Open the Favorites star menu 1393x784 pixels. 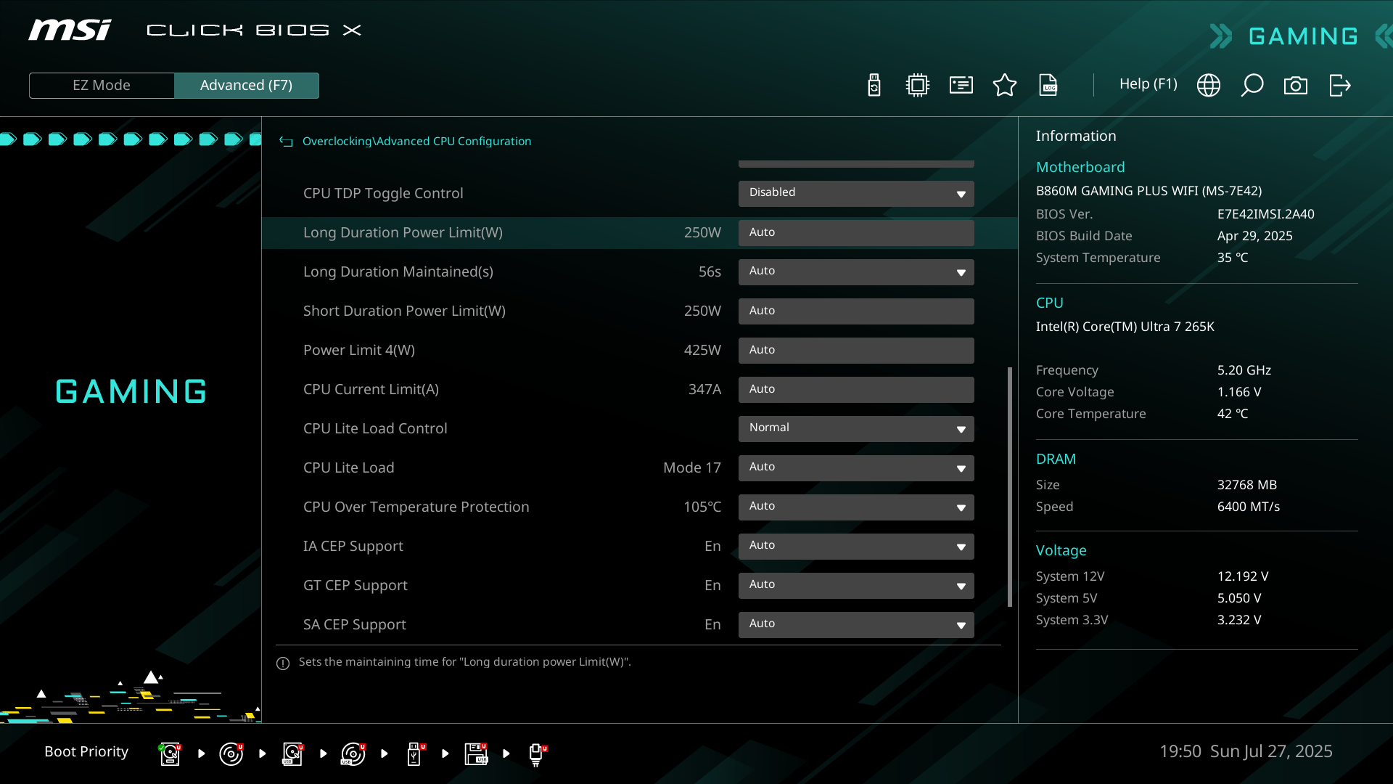point(1004,85)
